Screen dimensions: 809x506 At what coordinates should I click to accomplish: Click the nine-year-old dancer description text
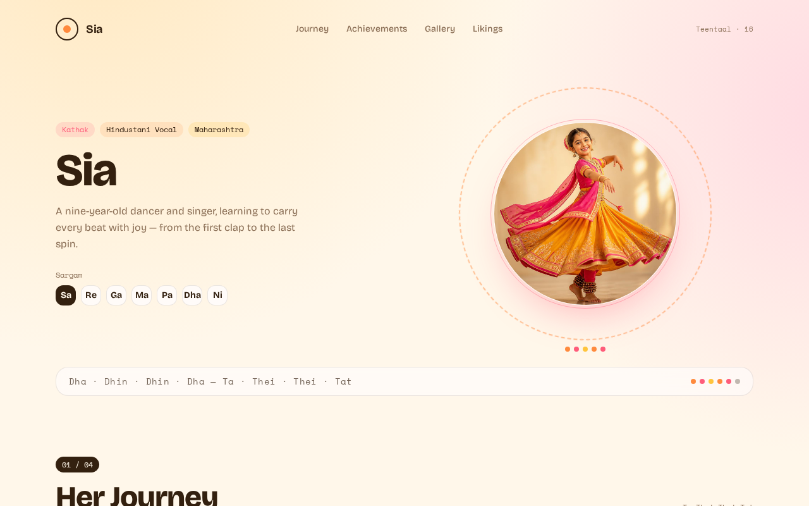tap(177, 228)
